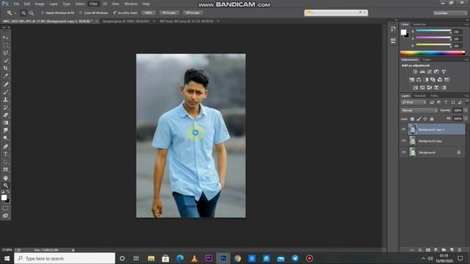Add a Curves adjustment

pyautogui.click(x=429, y=72)
